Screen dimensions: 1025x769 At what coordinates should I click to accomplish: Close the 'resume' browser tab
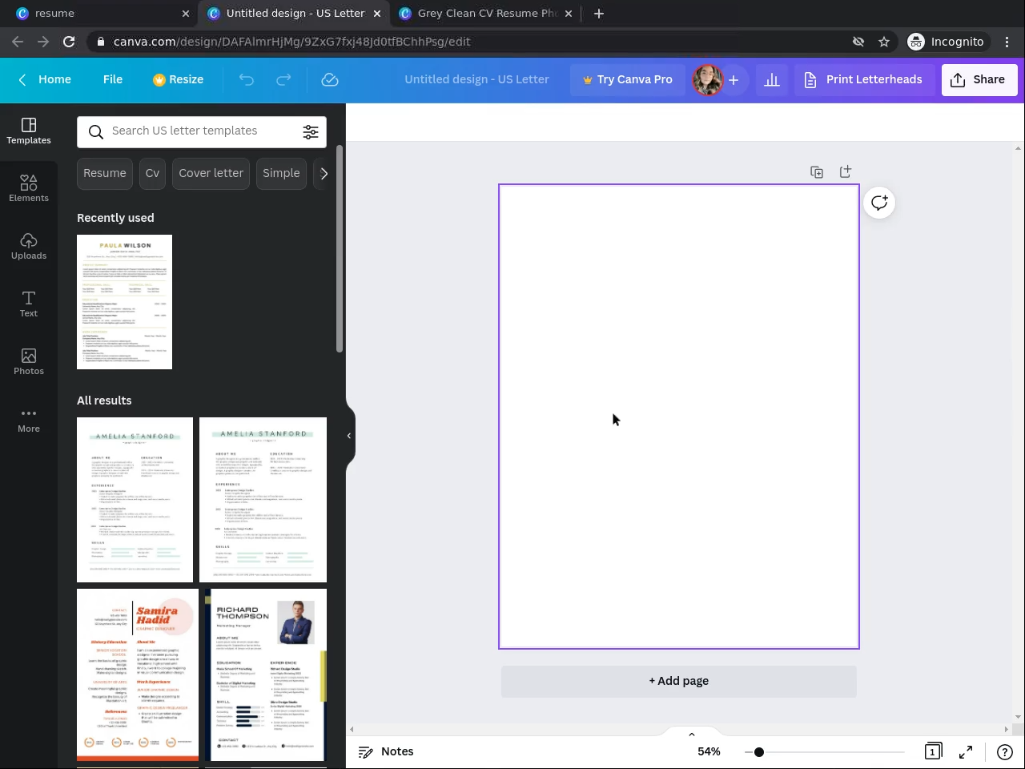pos(186,14)
